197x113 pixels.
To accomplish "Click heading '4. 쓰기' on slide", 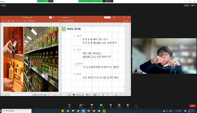I will 77,74.
